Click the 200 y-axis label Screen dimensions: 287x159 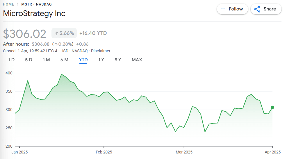[x=9, y=146]
